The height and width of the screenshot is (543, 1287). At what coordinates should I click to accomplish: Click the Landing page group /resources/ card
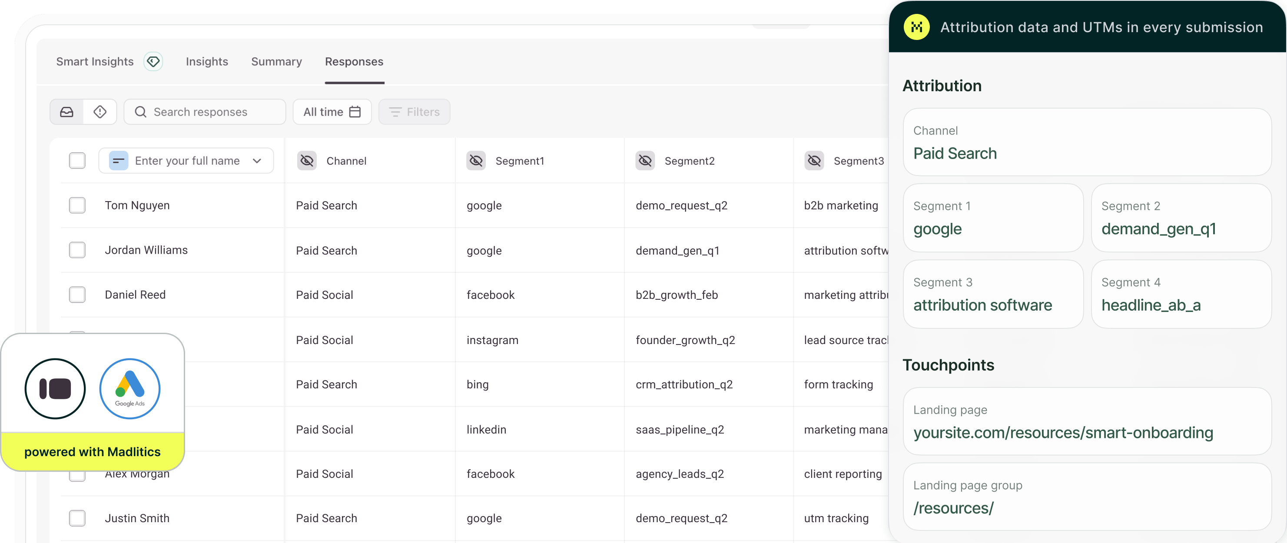[1087, 497]
